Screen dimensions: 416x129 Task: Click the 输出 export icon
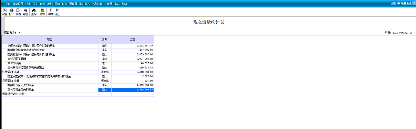[x=25, y=12]
